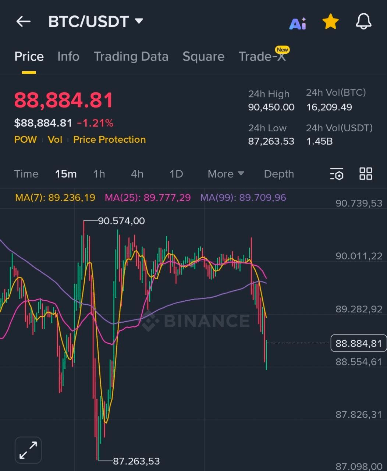Image resolution: width=387 pixels, height=471 pixels.
Task: Go to the Square tab
Action: (x=203, y=57)
